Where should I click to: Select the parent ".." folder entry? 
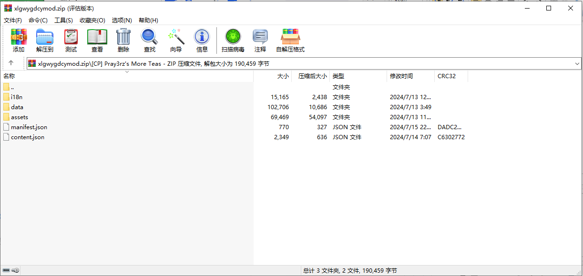click(x=12, y=87)
